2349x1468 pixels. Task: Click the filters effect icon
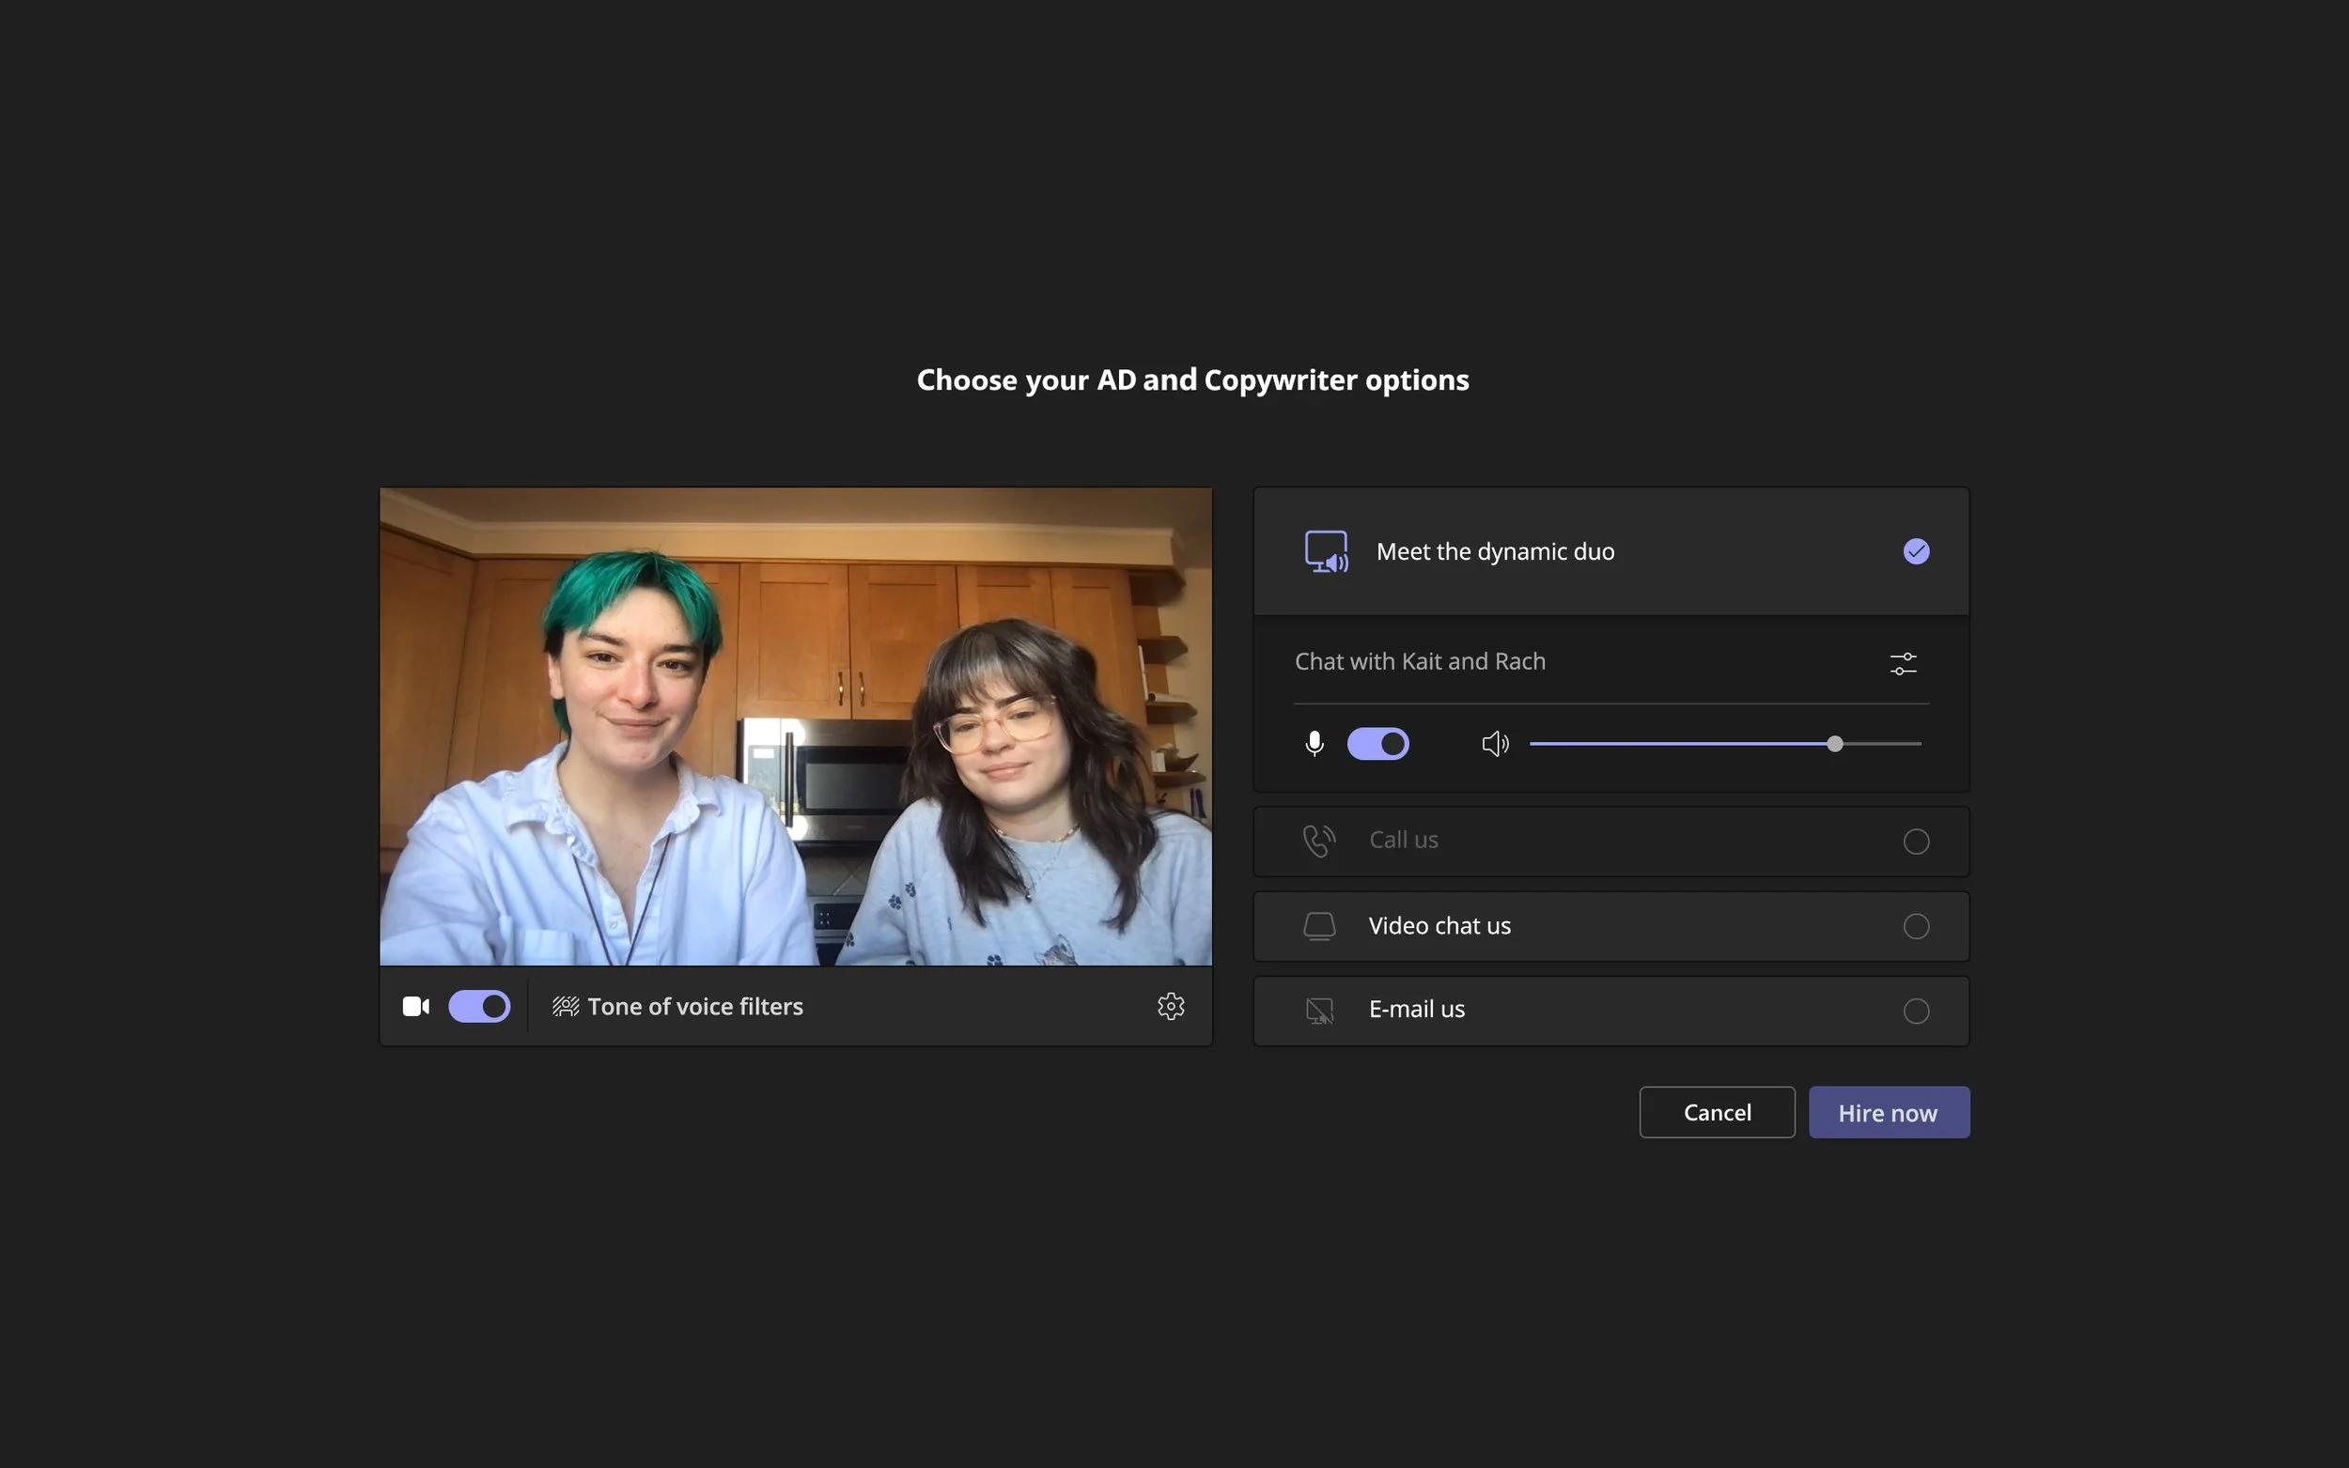click(565, 1007)
